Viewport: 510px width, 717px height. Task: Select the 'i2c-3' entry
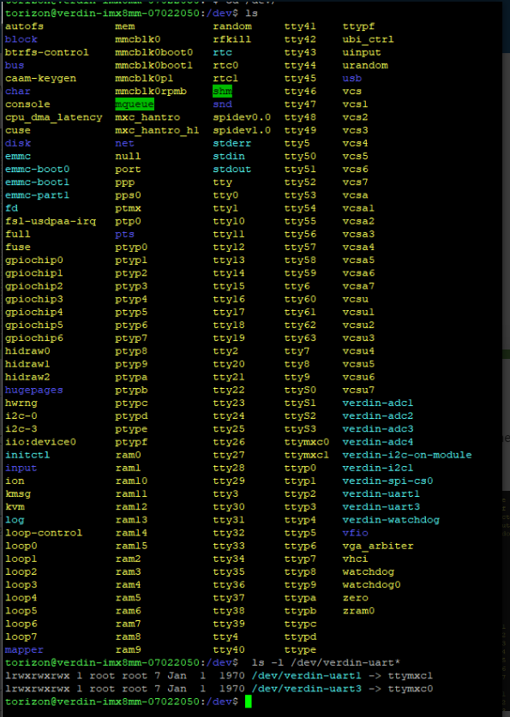coord(21,429)
